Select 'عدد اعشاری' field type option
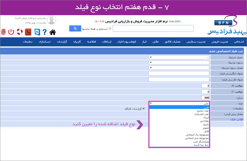This screenshot has height=161, width=247. 179,114
